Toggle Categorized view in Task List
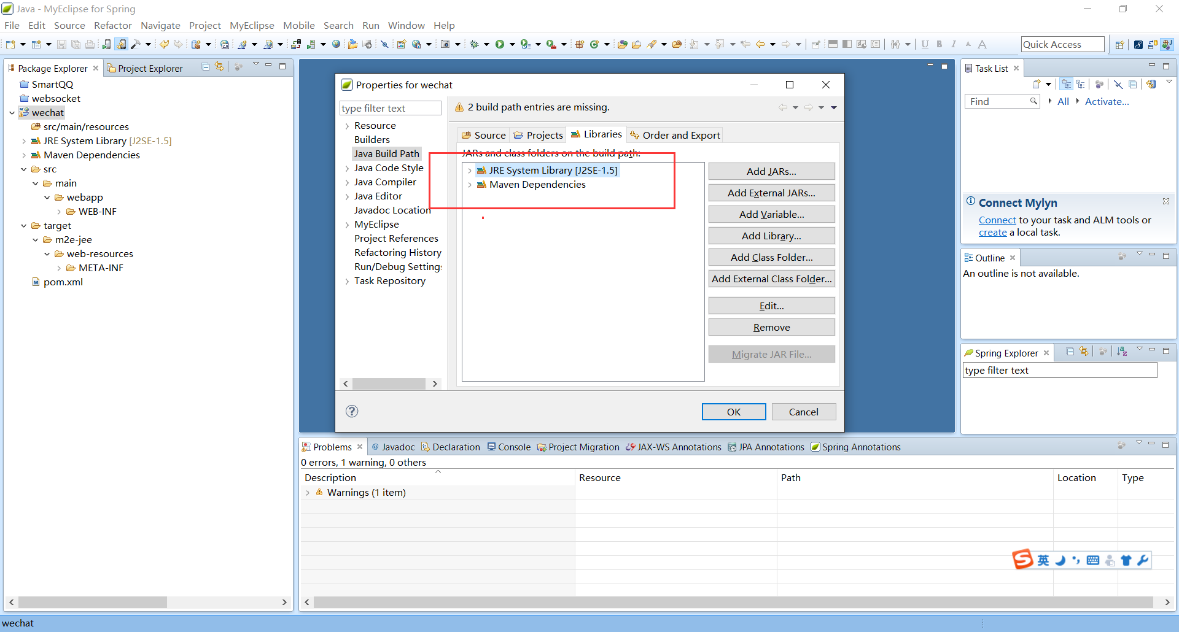The width and height of the screenshot is (1179, 632). [x=1066, y=85]
